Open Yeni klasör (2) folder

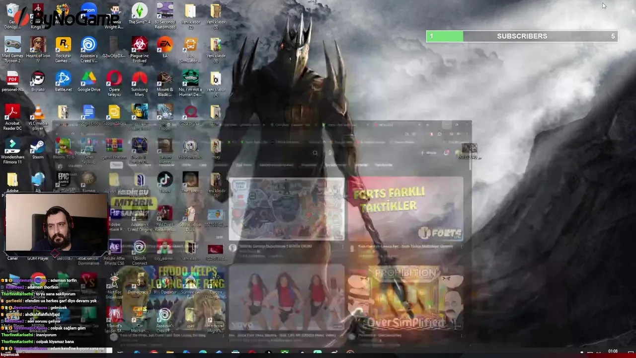(x=190, y=15)
